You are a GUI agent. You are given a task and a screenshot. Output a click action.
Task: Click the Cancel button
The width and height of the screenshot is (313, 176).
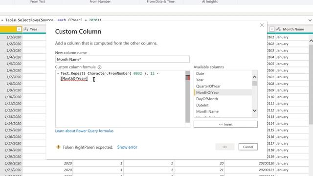[248, 147]
